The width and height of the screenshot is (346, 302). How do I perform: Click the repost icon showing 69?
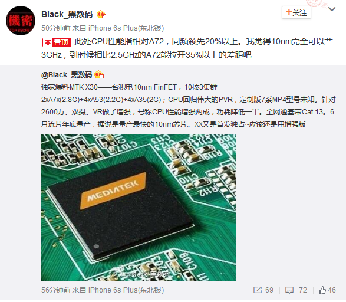258,290
